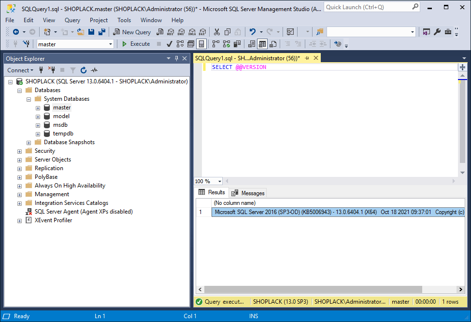Image resolution: width=471 pixels, height=322 pixels.
Task: Toggle Include Actual Execution Plan
Action: [x=215, y=44]
